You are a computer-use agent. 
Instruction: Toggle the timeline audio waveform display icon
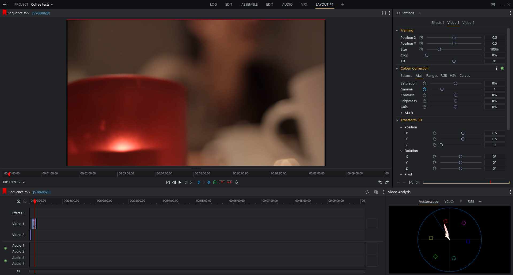click(368, 192)
